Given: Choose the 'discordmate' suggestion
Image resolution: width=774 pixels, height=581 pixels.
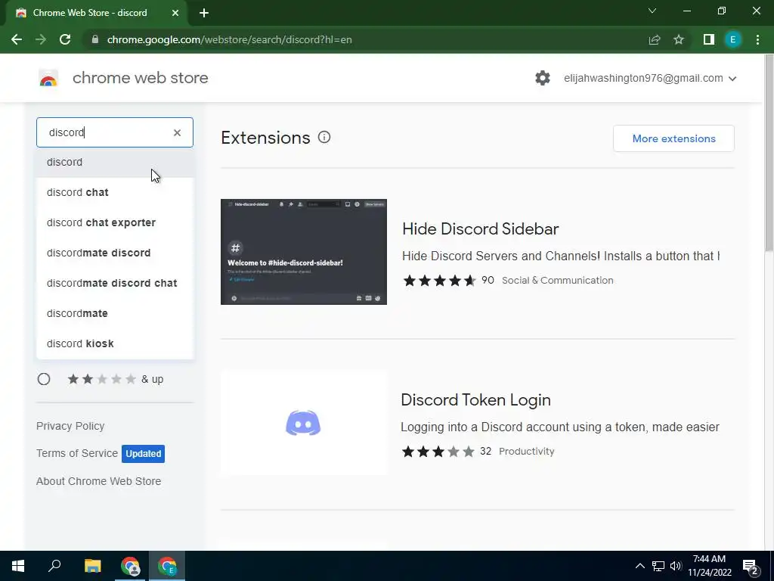Looking at the screenshot, I should [115, 313].
